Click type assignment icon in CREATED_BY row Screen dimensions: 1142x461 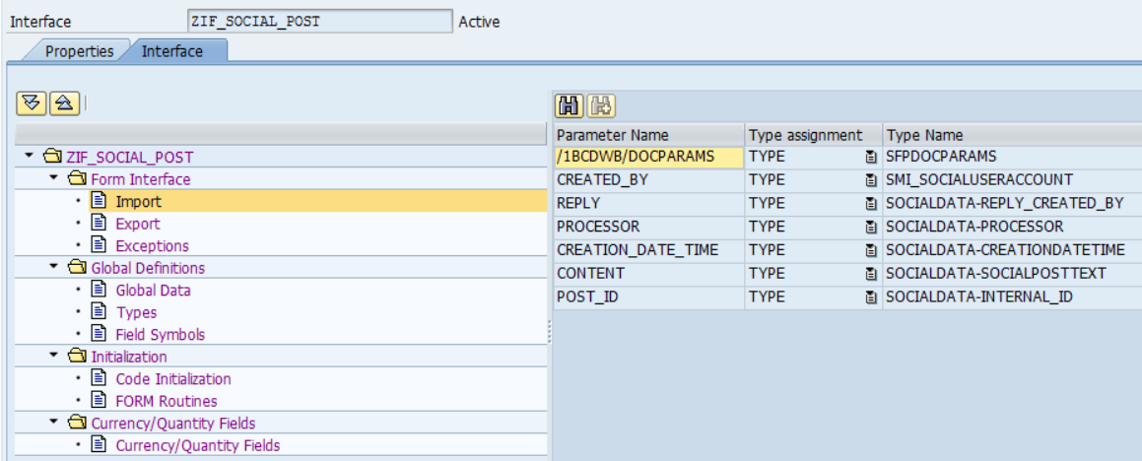pyautogui.click(x=870, y=180)
